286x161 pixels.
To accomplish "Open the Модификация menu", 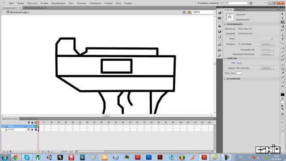I will click(58, 3).
